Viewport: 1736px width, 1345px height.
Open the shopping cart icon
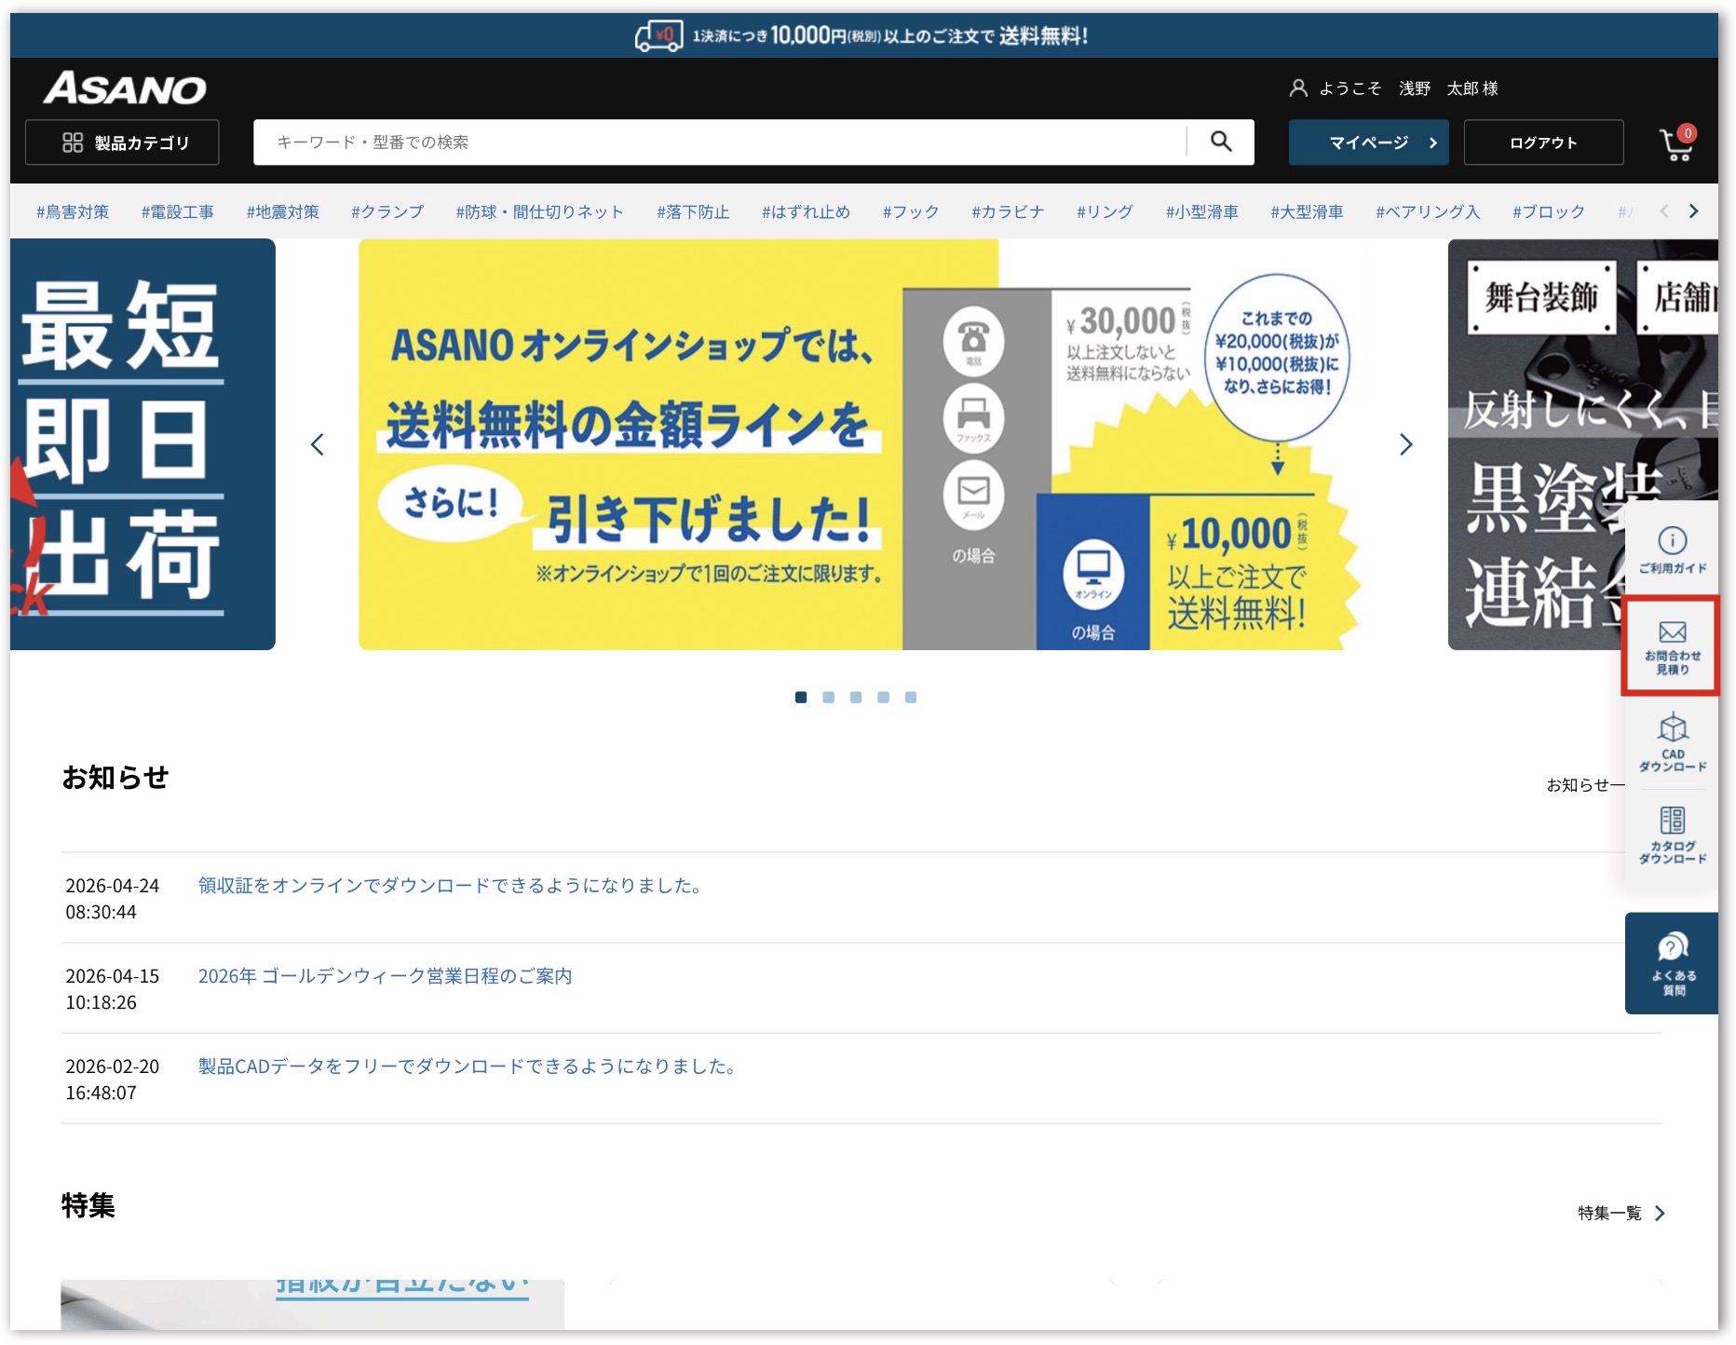point(1677,143)
